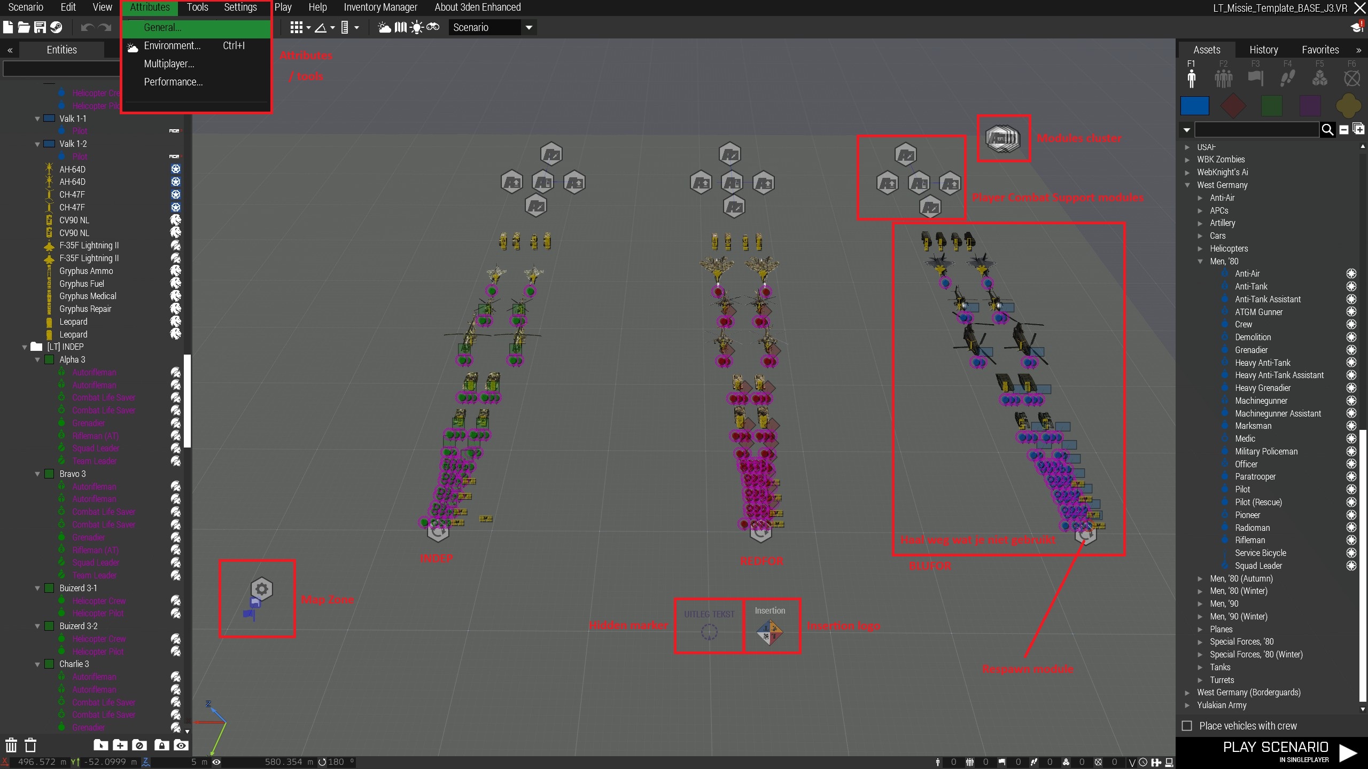This screenshot has height=769, width=1368.
Task: Click the redo arrow icon
Action: [105, 27]
